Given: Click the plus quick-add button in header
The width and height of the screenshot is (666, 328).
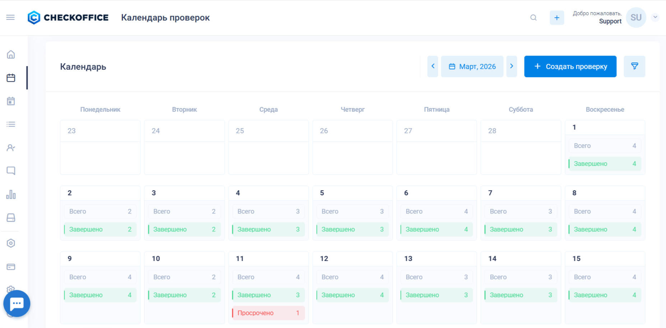Looking at the screenshot, I should coord(557,18).
